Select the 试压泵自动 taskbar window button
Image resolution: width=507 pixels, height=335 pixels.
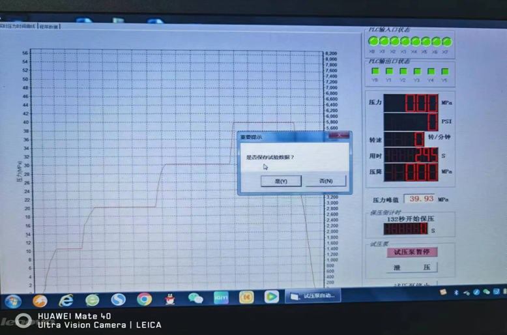(313, 296)
